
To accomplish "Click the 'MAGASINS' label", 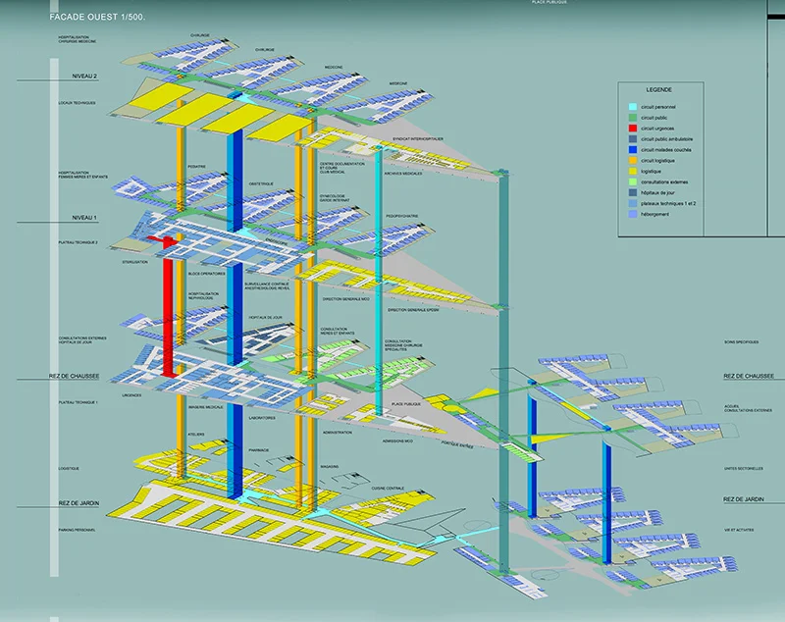I will [x=330, y=466].
